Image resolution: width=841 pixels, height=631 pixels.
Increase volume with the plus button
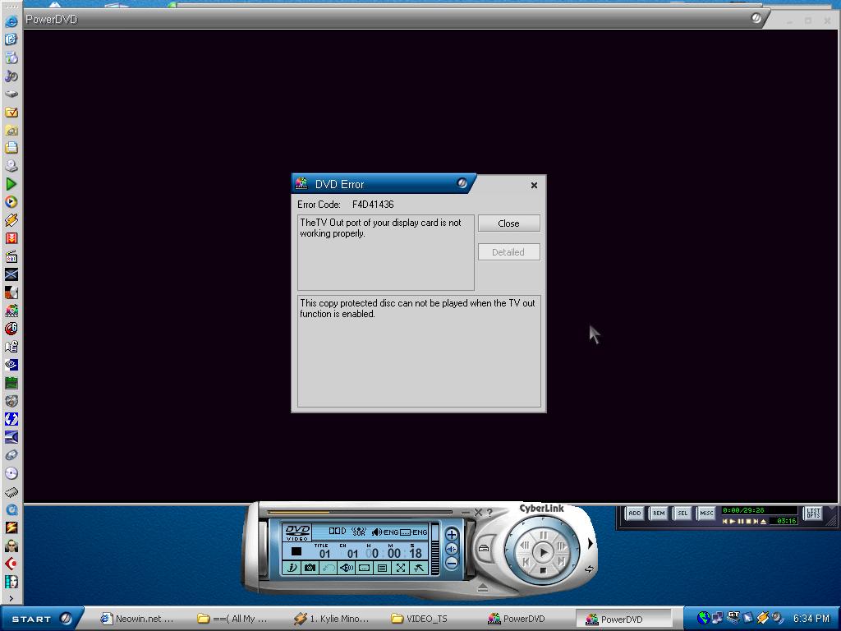tap(452, 535)
